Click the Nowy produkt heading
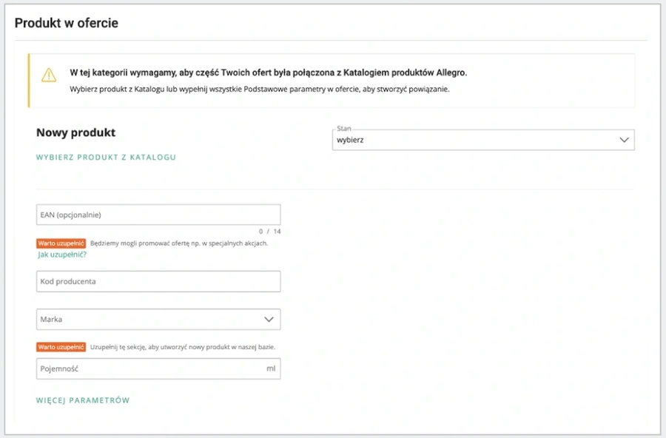Viewport: 666px width, 438px height. pos(76,132)
